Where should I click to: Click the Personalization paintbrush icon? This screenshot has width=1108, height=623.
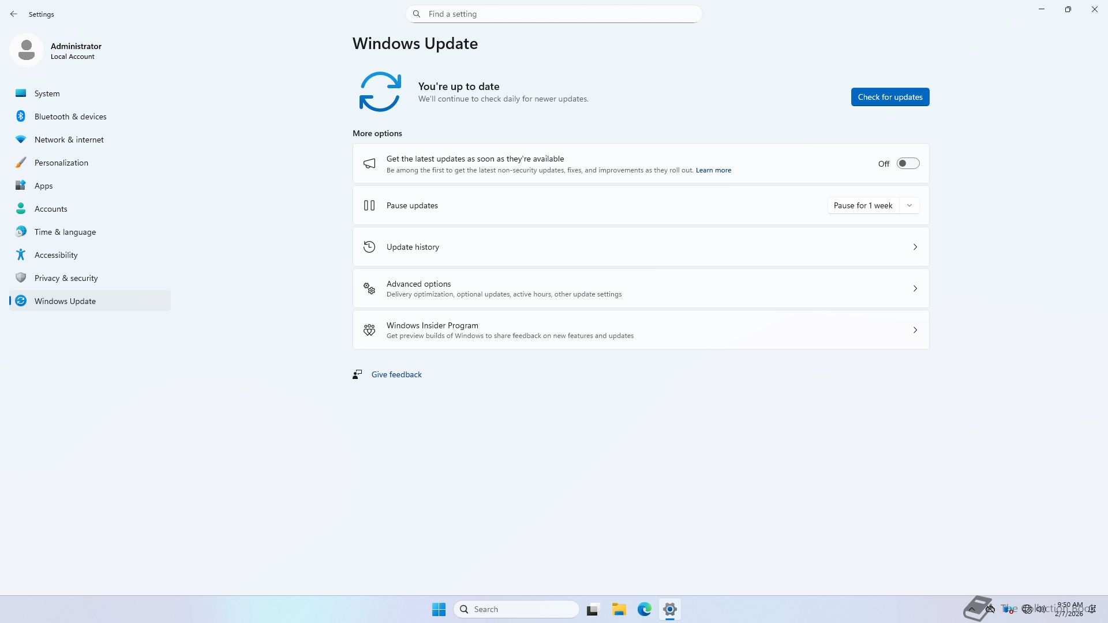coord(21,163)
